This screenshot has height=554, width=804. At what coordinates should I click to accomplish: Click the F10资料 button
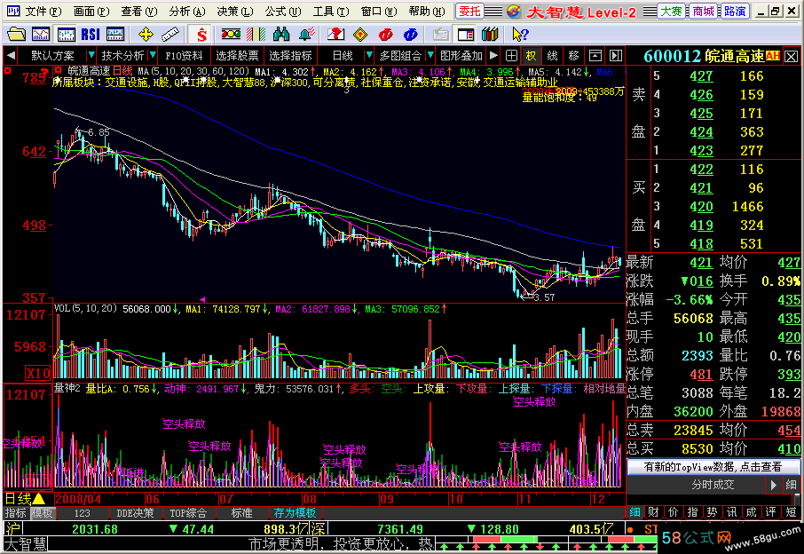(x=184, y=55)
